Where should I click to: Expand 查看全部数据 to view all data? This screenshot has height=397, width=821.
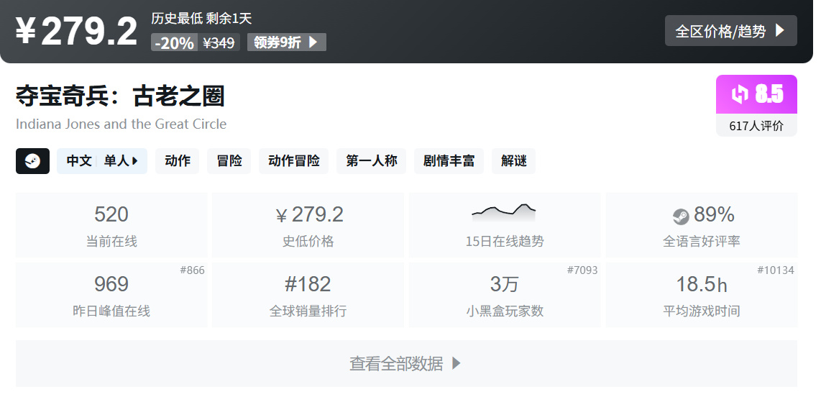[406, 363]
